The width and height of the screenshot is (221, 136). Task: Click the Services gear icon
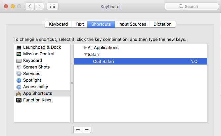[19, 74]
